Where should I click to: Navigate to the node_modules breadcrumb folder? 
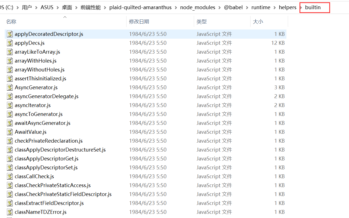coord(198,8)
